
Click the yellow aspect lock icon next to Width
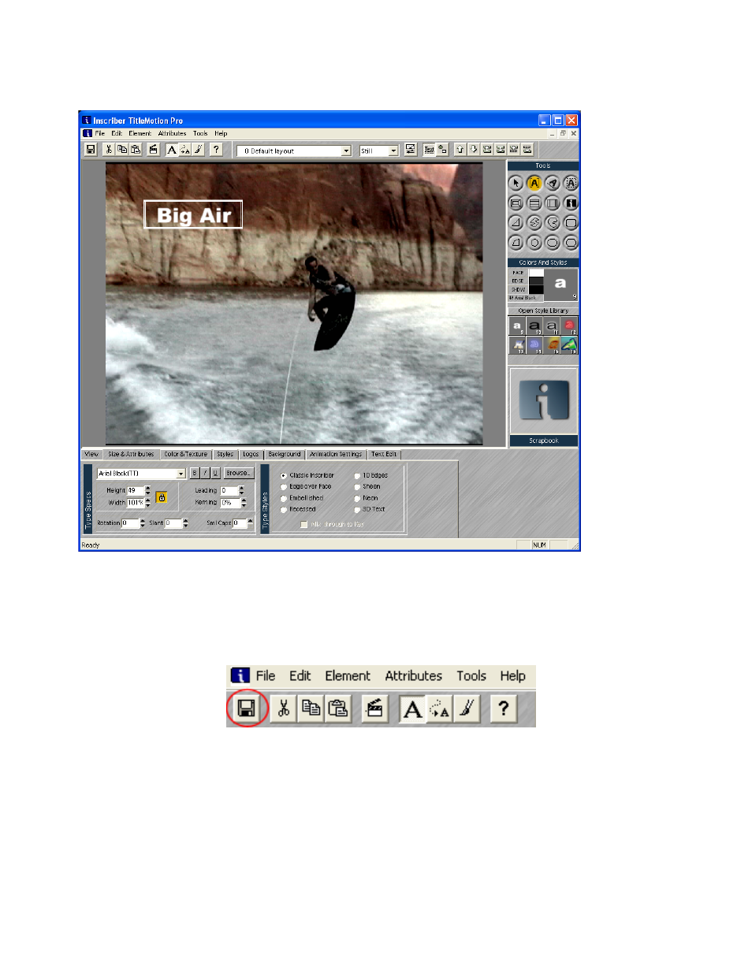(161, 497)
